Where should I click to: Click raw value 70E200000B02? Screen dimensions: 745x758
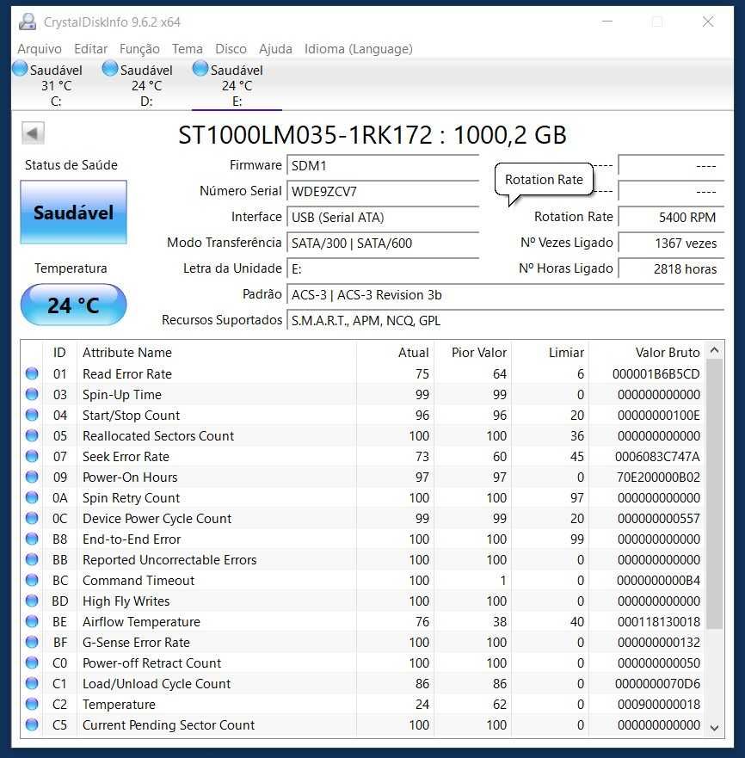pos(658,478)
